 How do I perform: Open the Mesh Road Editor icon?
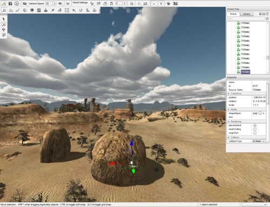point(60,10)
